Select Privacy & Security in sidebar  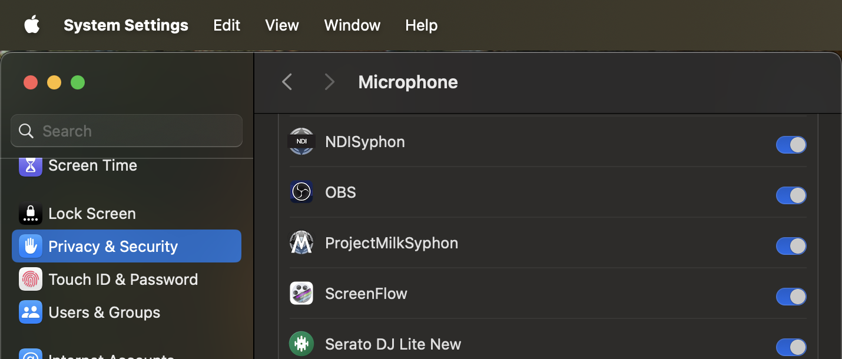click(x=127, y=246)
